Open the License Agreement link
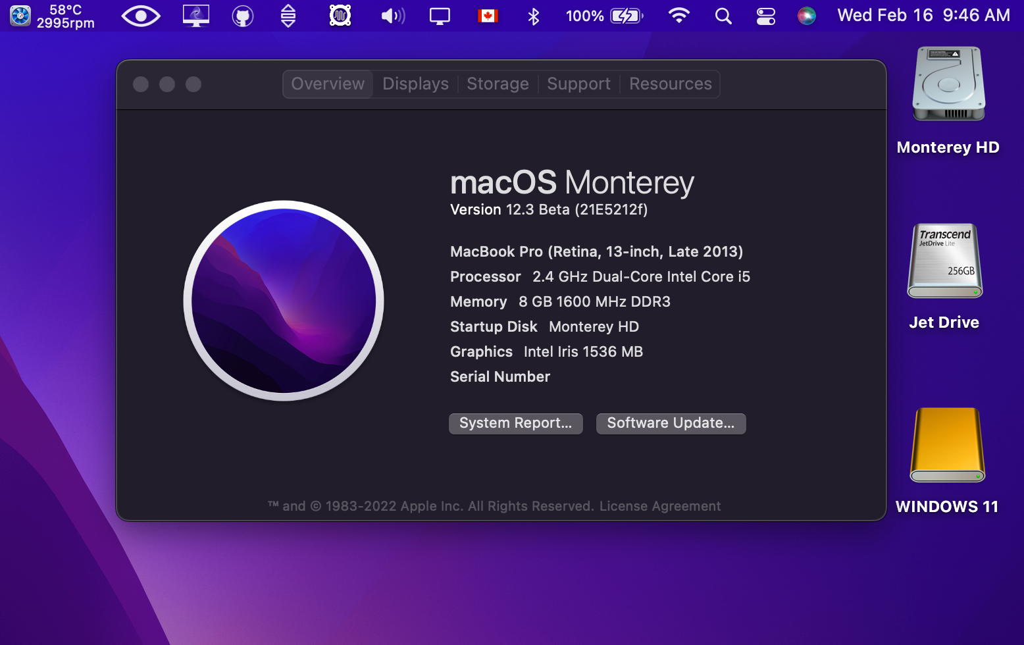This screenshot has width=1024, height=645. point(660,506)
